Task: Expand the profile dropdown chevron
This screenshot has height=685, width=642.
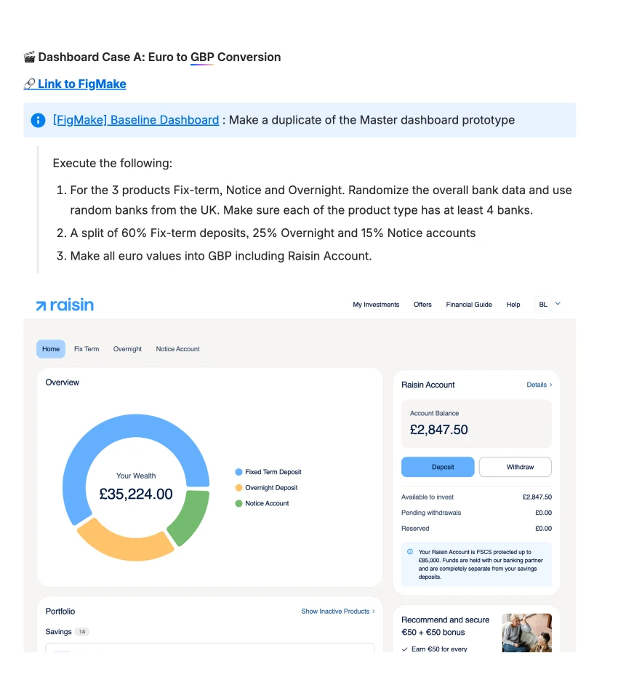Action: point(558,304)
